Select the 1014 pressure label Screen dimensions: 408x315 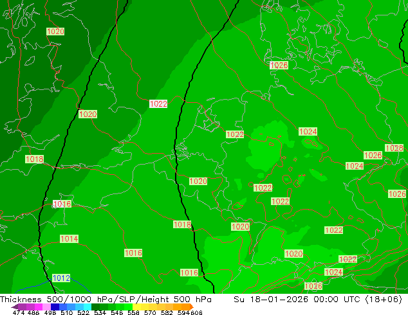coord(69,239)
